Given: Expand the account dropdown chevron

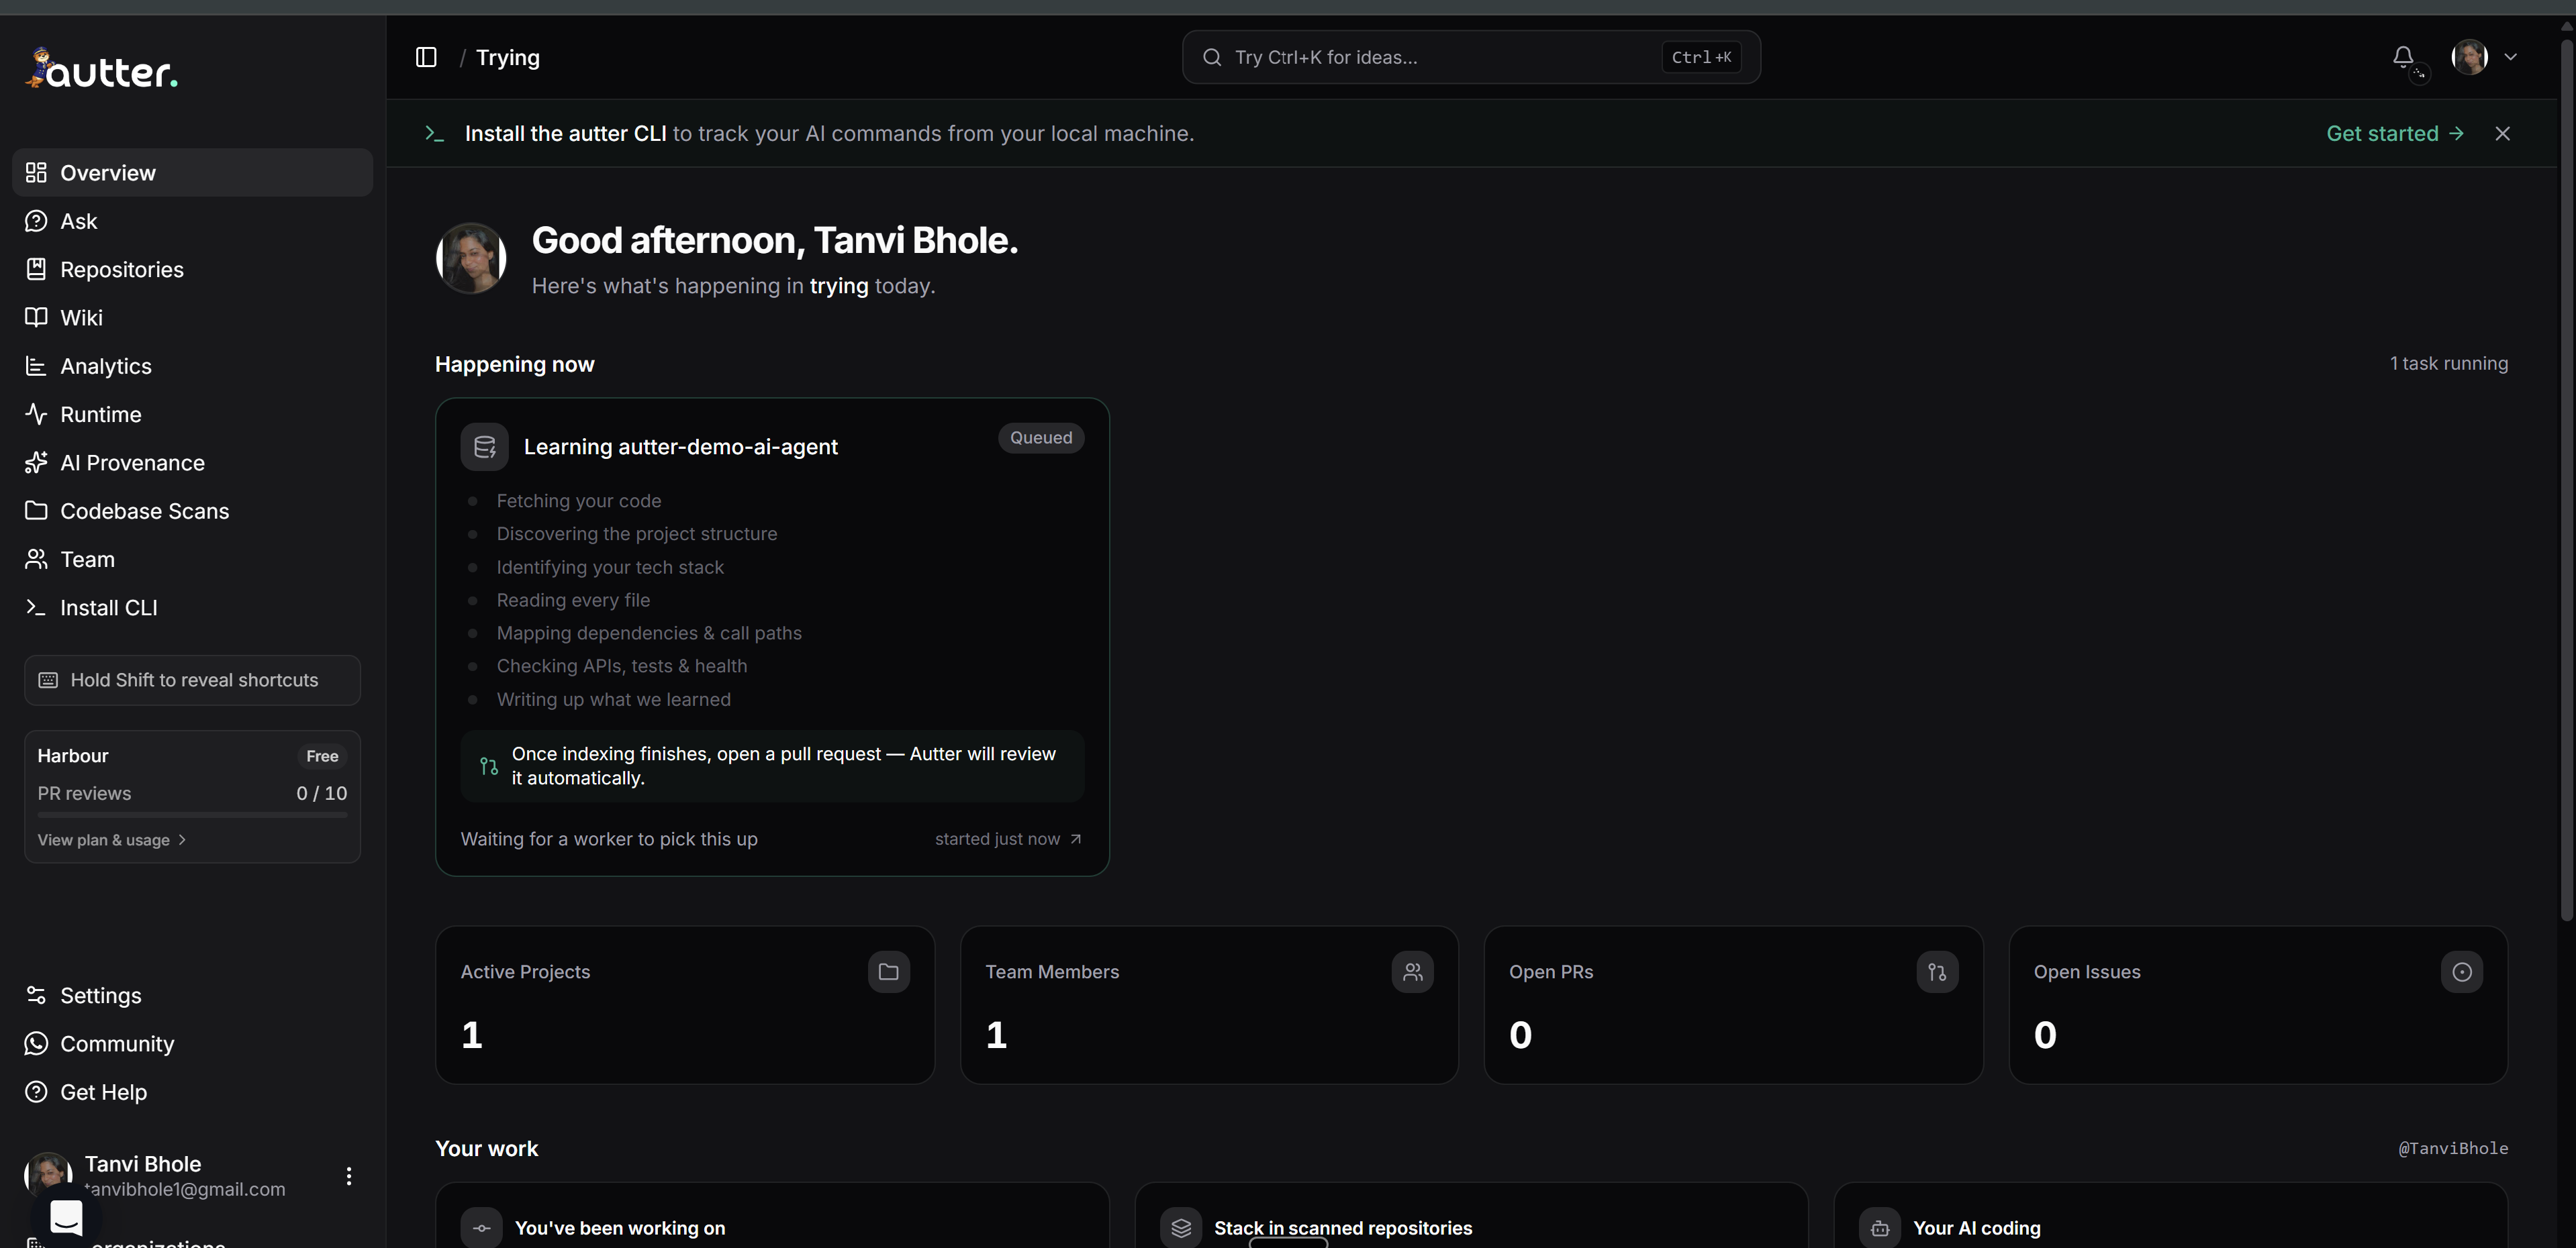Looking at the screenshot, I should coord(2510,57).
